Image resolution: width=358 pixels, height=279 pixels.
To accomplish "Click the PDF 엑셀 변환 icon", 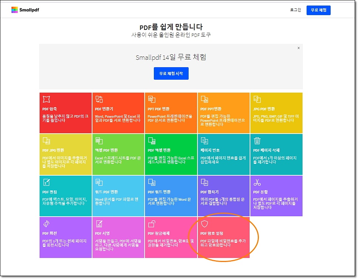I will [x=152, y=141].
